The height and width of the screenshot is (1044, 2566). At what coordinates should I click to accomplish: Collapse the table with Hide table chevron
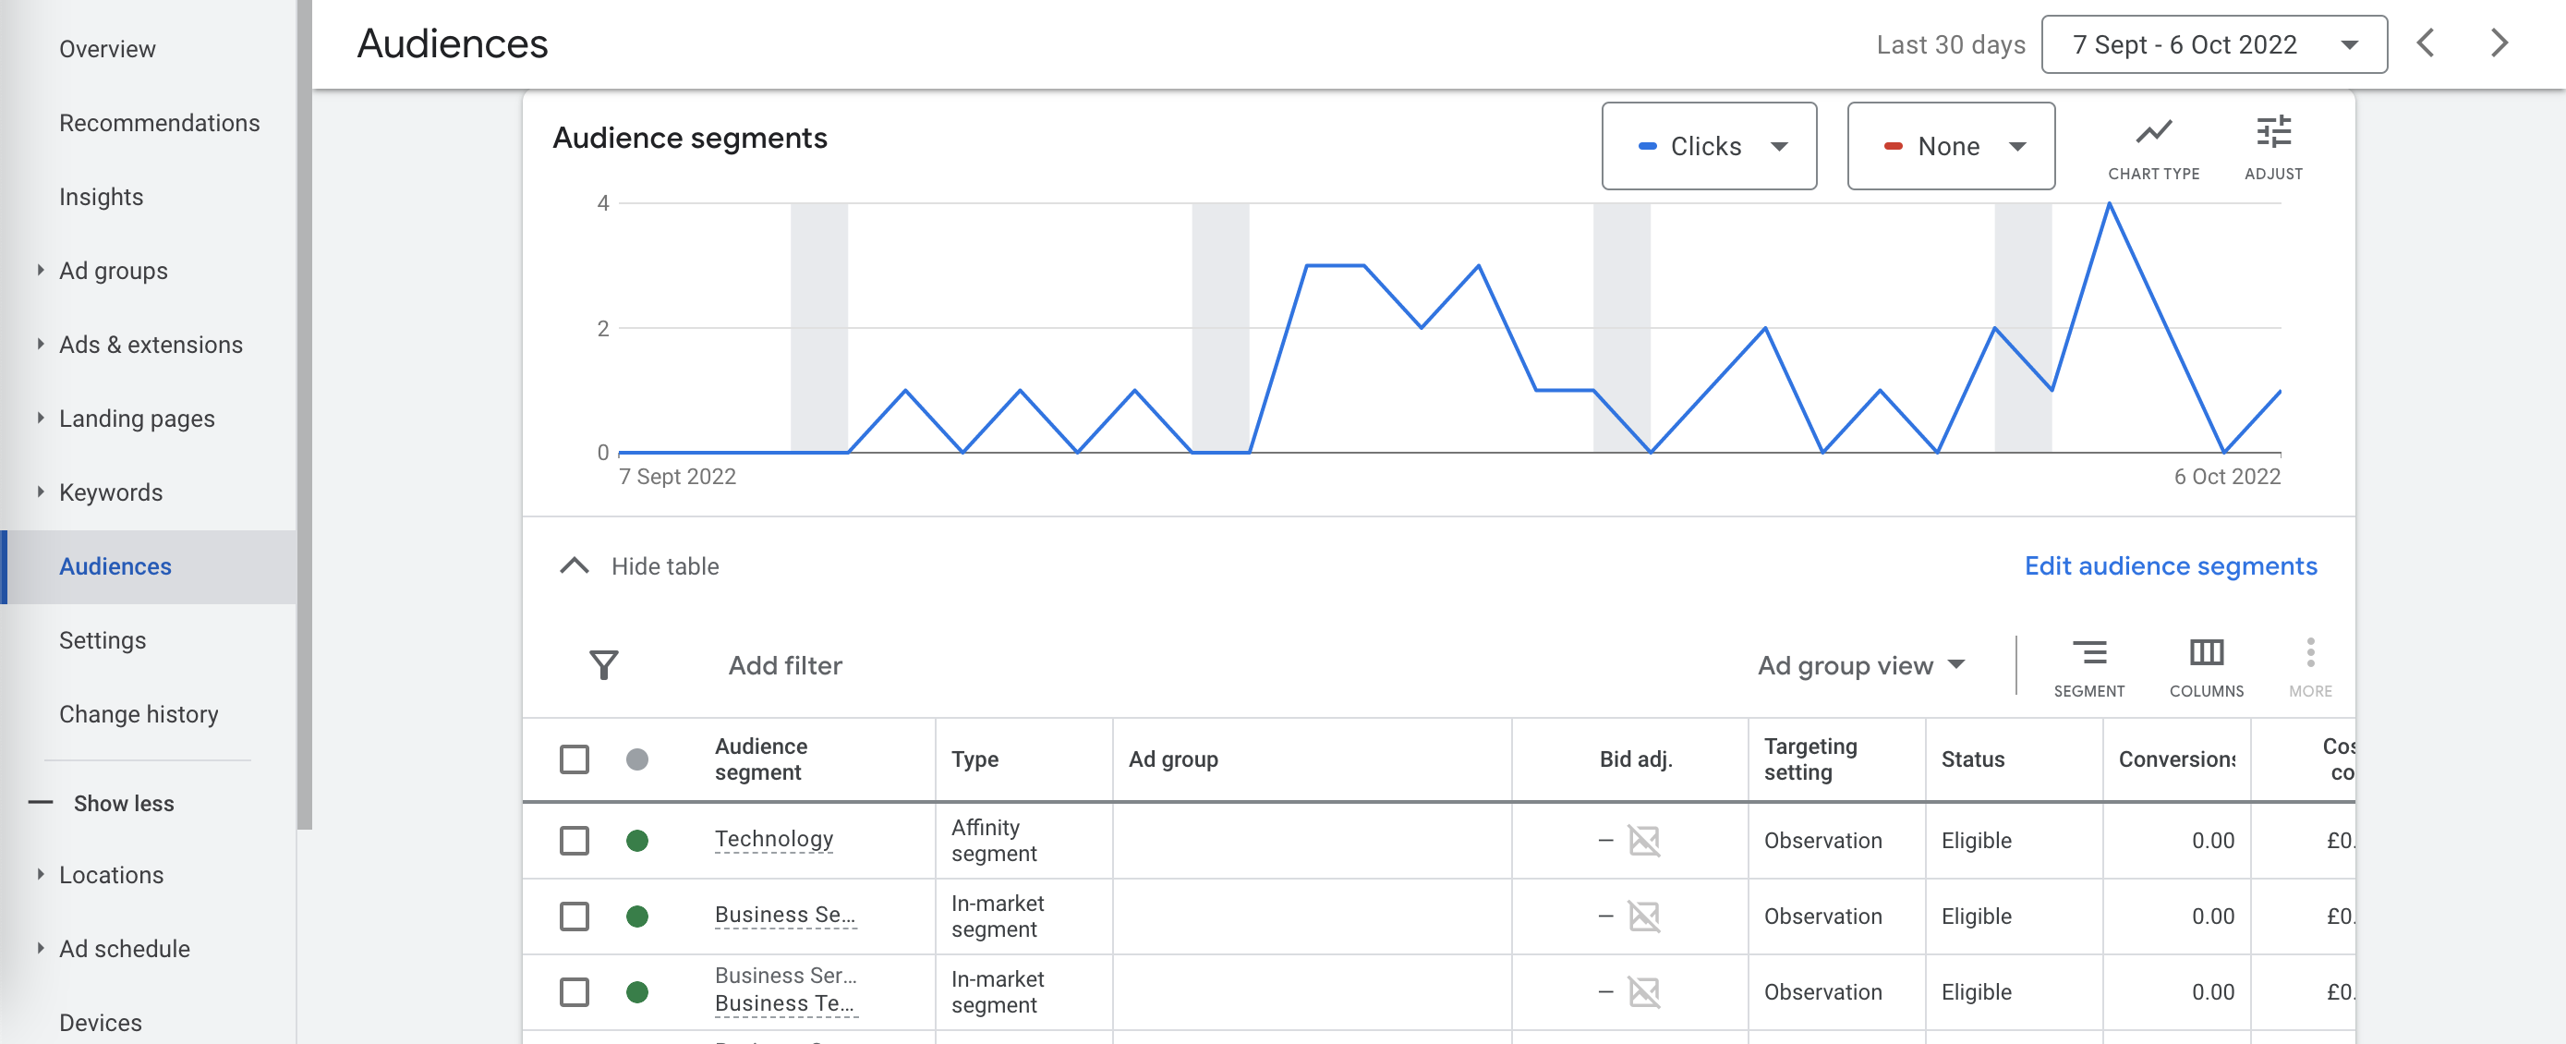574,564
